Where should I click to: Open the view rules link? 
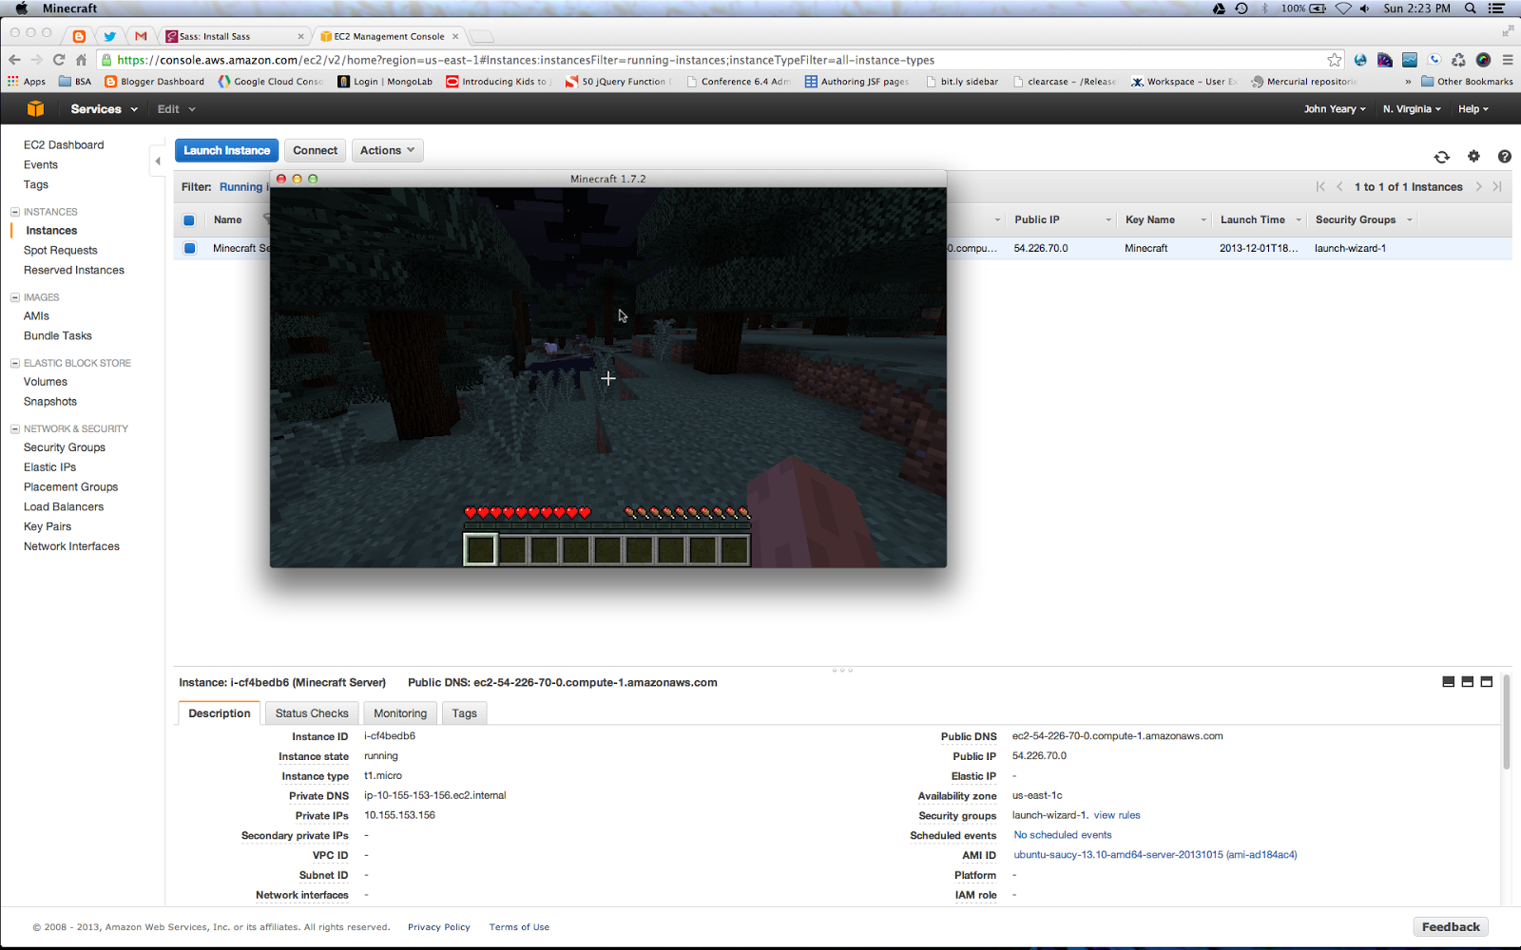(x=1117, y=815)
